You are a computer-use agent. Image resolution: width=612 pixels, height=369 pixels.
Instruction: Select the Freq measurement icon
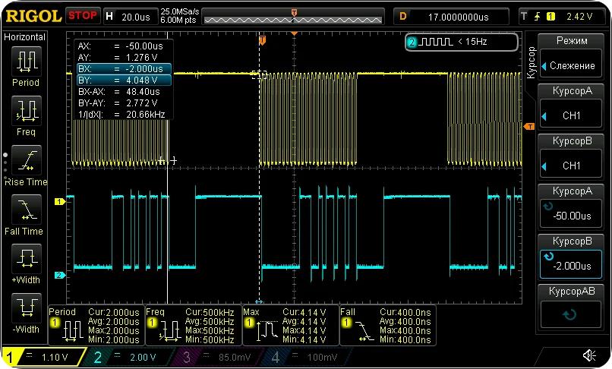26,111
